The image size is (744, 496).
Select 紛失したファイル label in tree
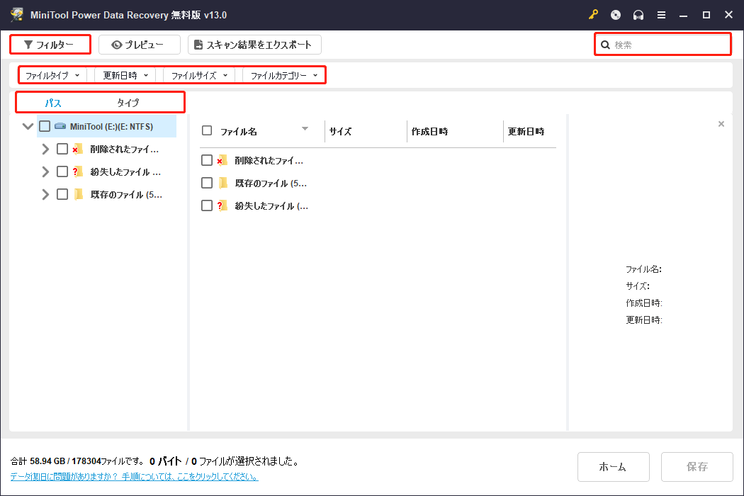coord(125,171)
